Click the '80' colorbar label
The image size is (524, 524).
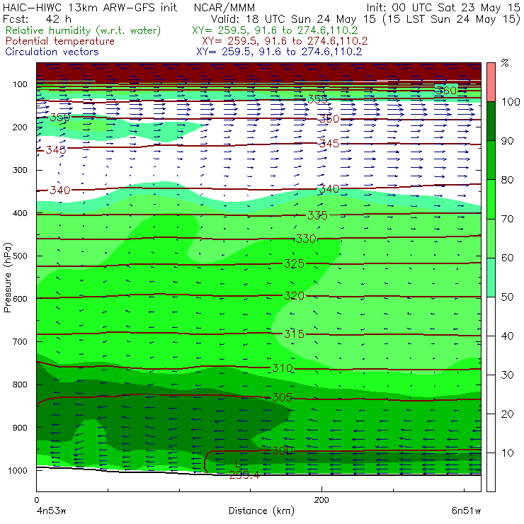point(507,180)
